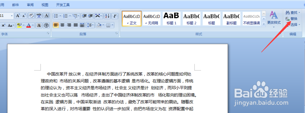Toggle Distributed alignment
The width and height of the screenshot is (305, 113).
[x=82, y=25]
